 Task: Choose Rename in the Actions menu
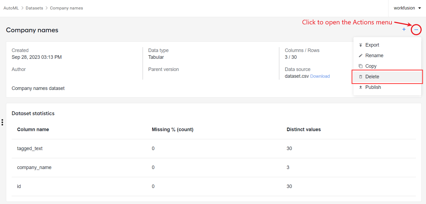click(x=387, y=56)
